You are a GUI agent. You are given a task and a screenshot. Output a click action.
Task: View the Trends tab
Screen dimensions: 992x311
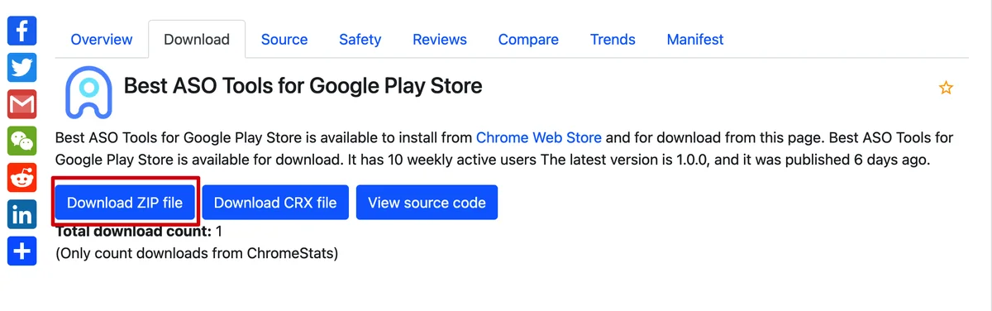point(613,40)
